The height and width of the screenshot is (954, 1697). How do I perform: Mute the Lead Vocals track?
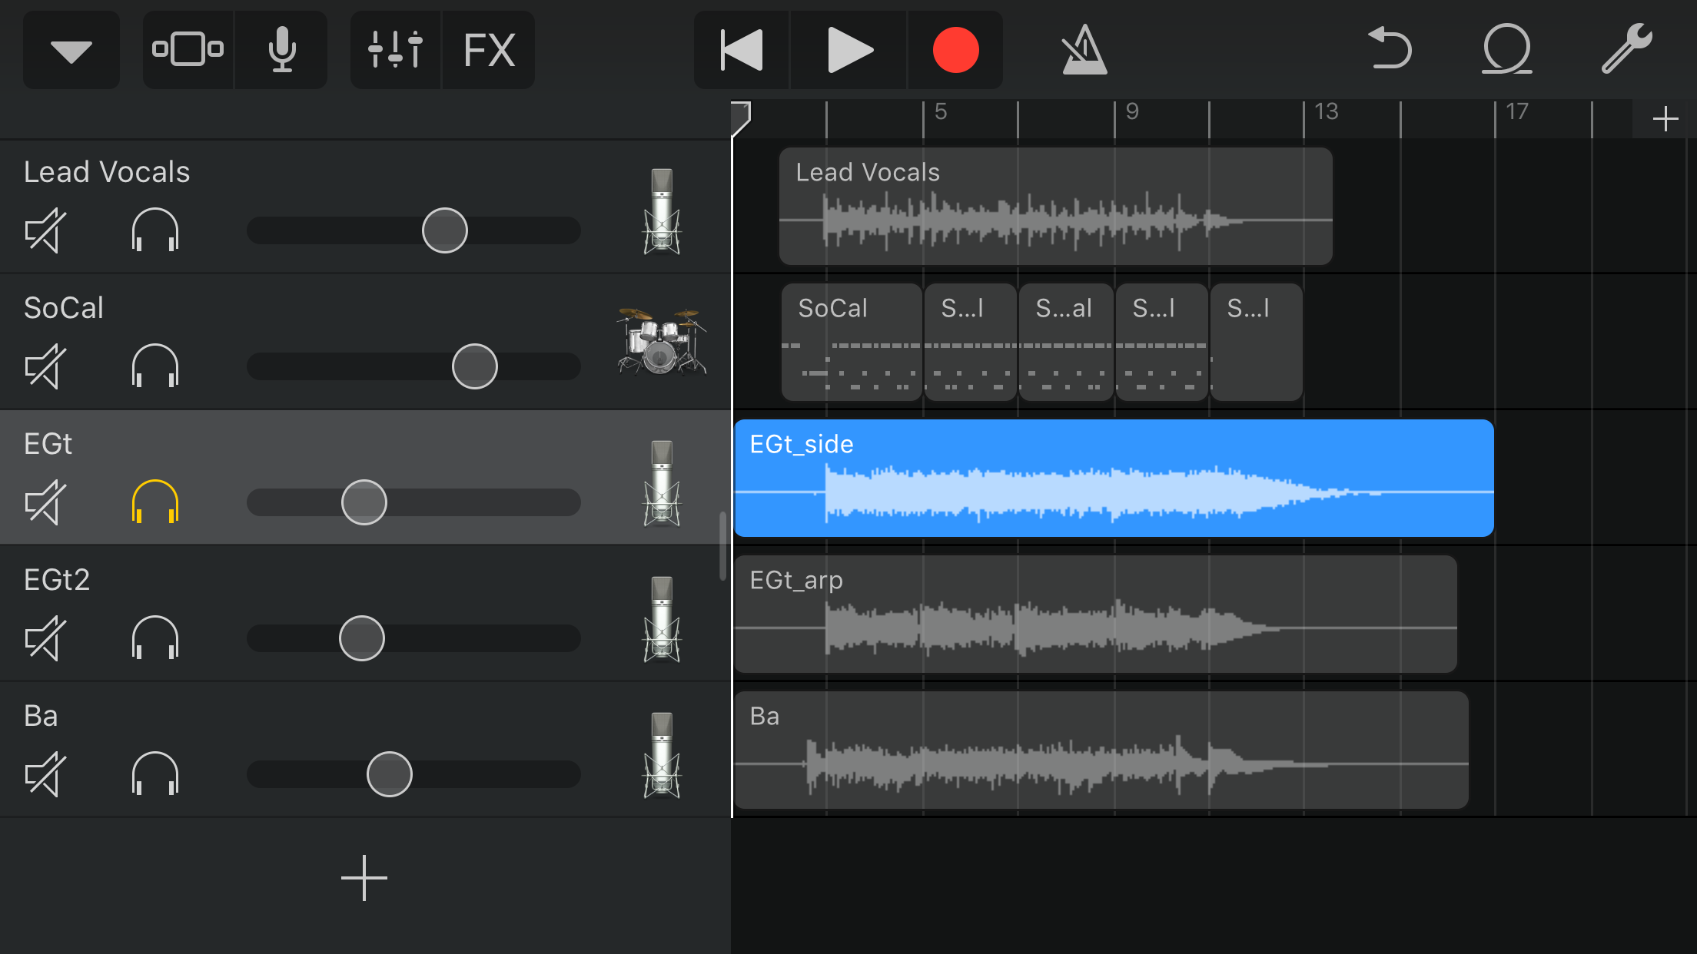(45, 230)
